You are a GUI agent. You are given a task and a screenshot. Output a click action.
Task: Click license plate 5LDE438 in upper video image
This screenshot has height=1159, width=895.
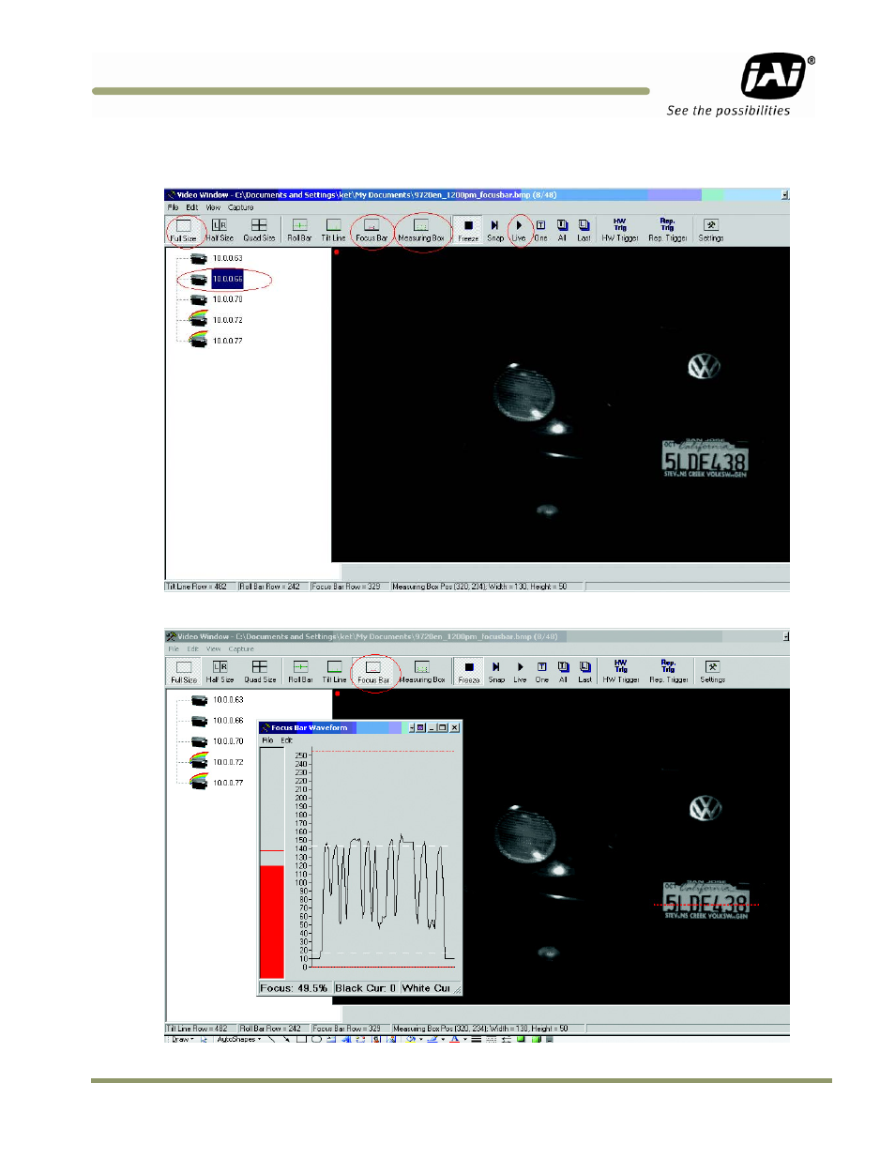point(705,460)
